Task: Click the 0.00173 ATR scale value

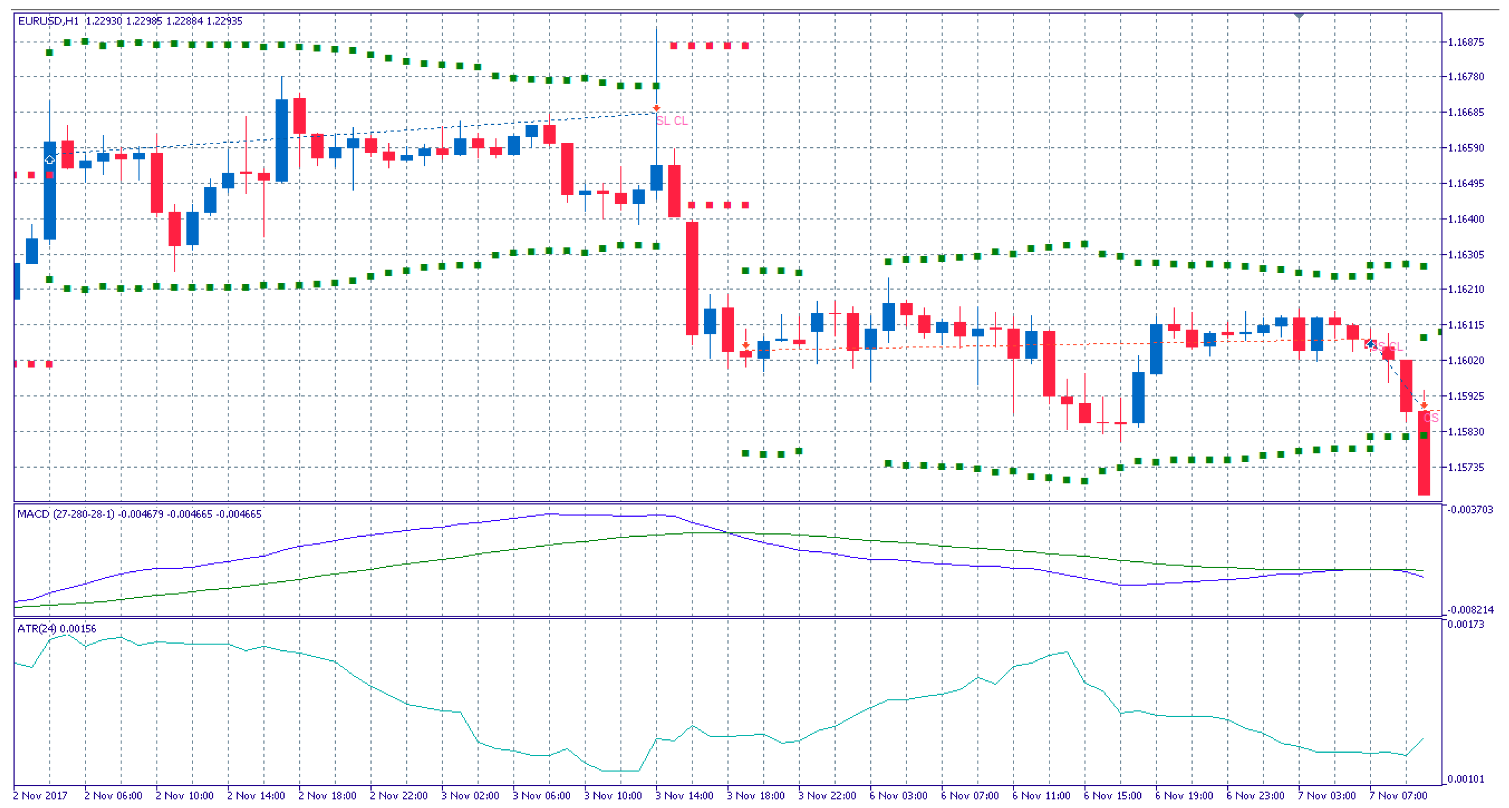Action: point(1466,624)
